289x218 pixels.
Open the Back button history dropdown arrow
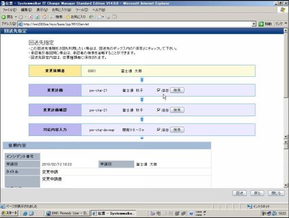pos(16,17)
